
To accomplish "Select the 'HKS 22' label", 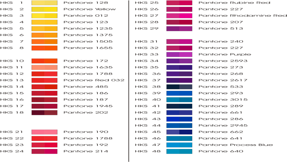I will tap(12, 138).
